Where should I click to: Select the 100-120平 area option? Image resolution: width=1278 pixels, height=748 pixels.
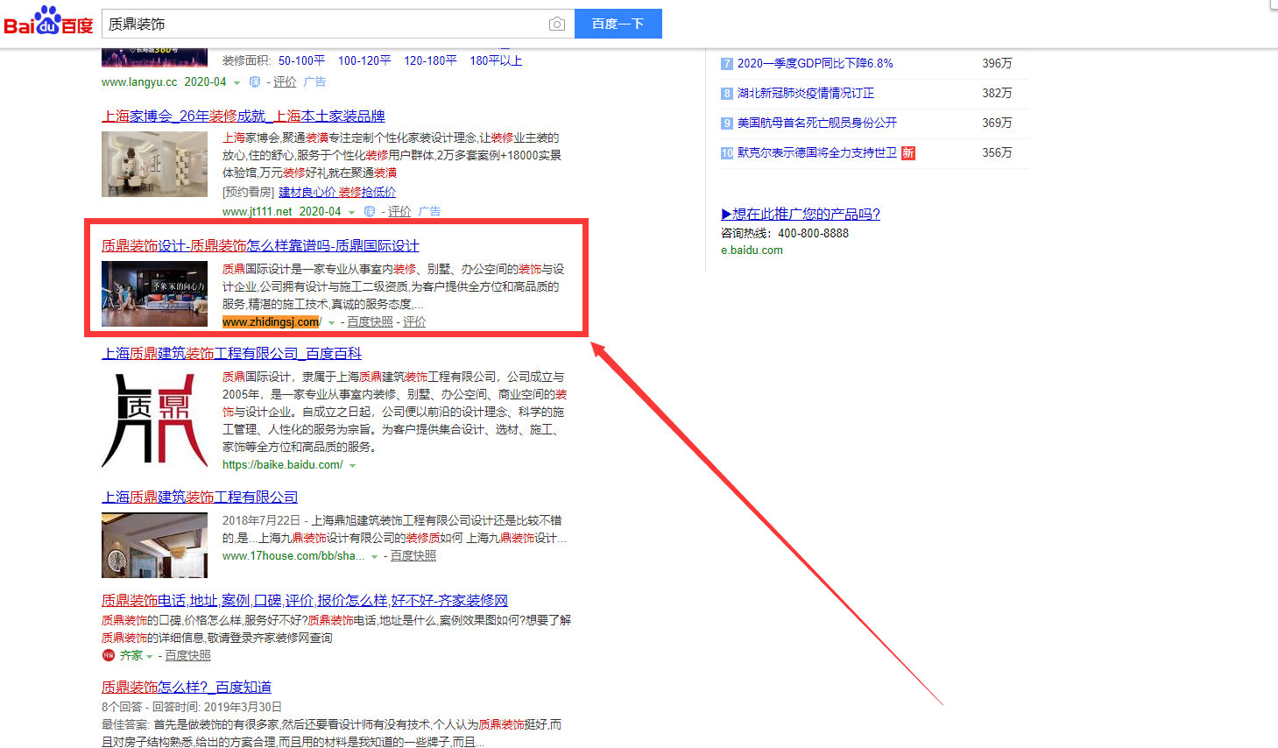pyautogui.click(x=364, y=60)
